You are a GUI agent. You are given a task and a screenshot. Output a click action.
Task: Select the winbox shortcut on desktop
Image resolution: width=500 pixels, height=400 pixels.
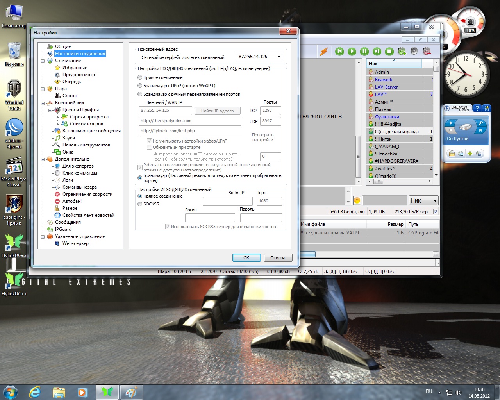(x=14, y=133)
